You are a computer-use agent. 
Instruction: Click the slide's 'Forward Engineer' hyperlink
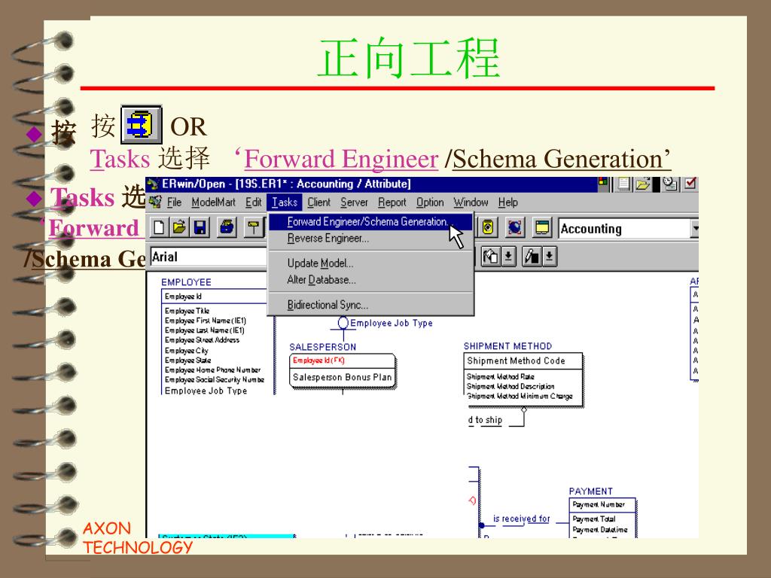tap(341, 160)
